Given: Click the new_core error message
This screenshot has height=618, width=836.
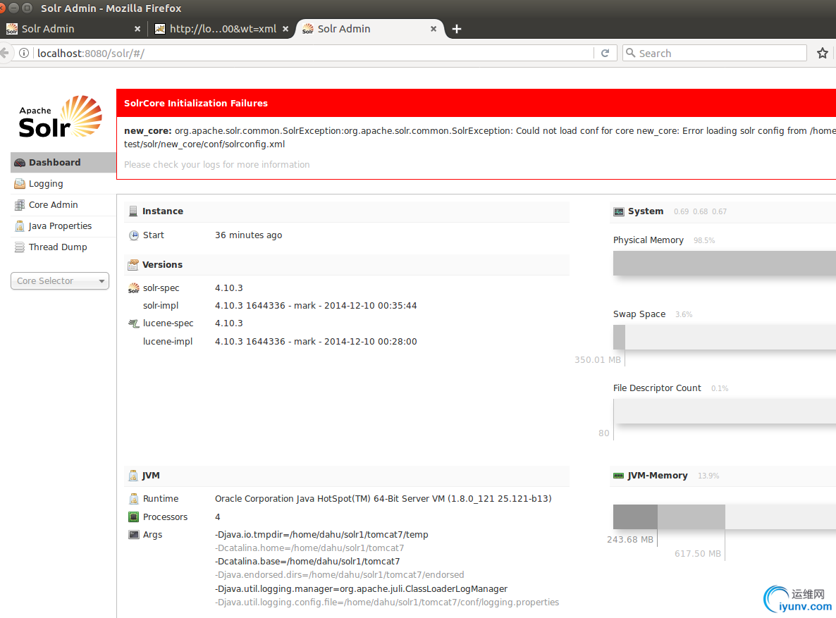Looking at the screenshot, I should click(x=480, y=137).
